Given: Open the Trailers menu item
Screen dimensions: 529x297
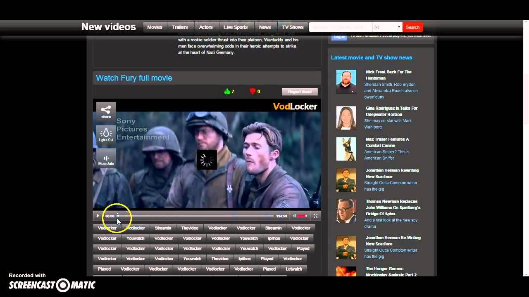Looking at the screenshot, I should [180, 27].
